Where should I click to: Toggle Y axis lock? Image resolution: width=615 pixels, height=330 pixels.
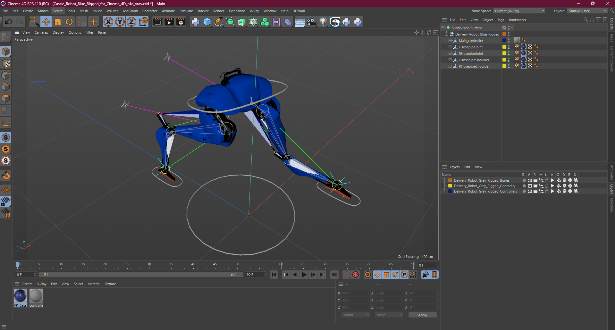120,22
